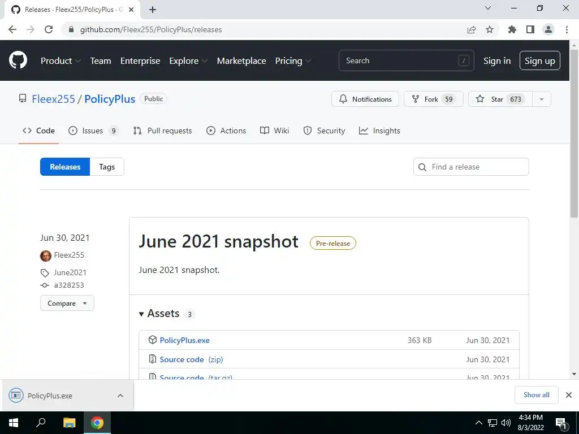Download PolicyPlus.exe asset link
Screen dimensions: 579x434
pos(185,340)
